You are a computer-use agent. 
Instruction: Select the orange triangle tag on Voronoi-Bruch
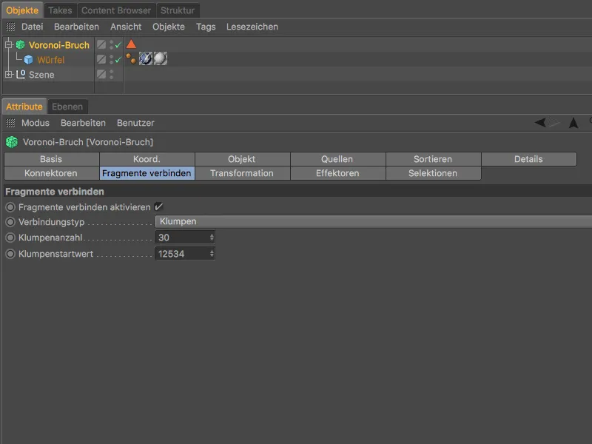coord(131,44)
